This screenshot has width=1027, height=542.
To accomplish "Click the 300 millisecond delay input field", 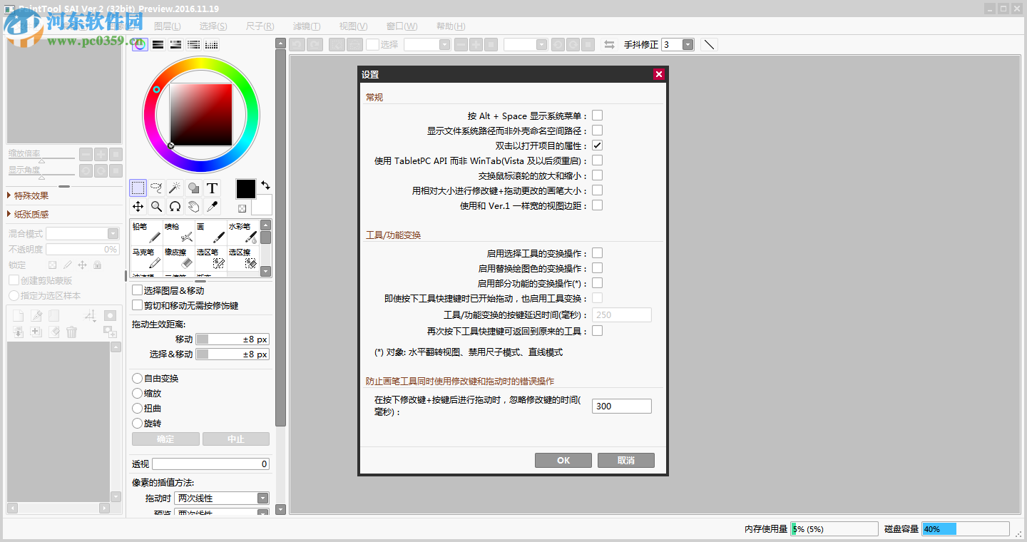I will coord(621,405).
